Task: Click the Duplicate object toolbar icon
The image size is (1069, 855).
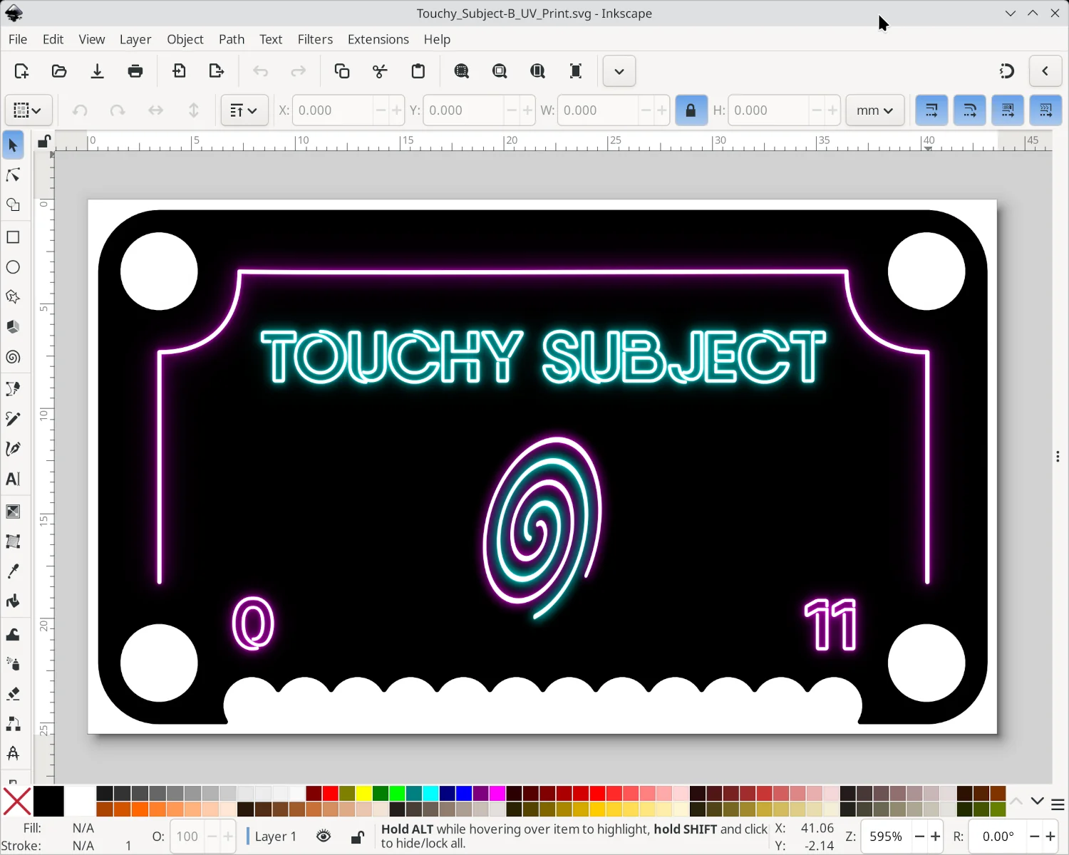Action: tap(341, 71)
